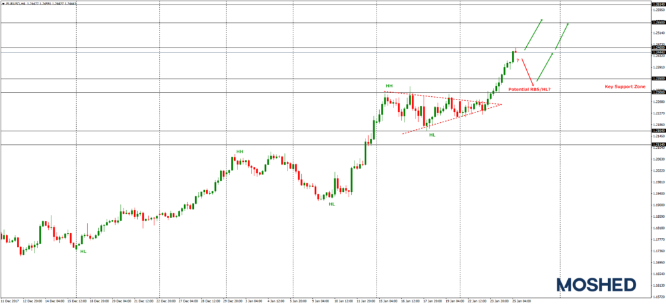Select the red downward arrow annotation
Image resolution: width=666 pixels, height=305 pixels.
(x=528, y=71)
